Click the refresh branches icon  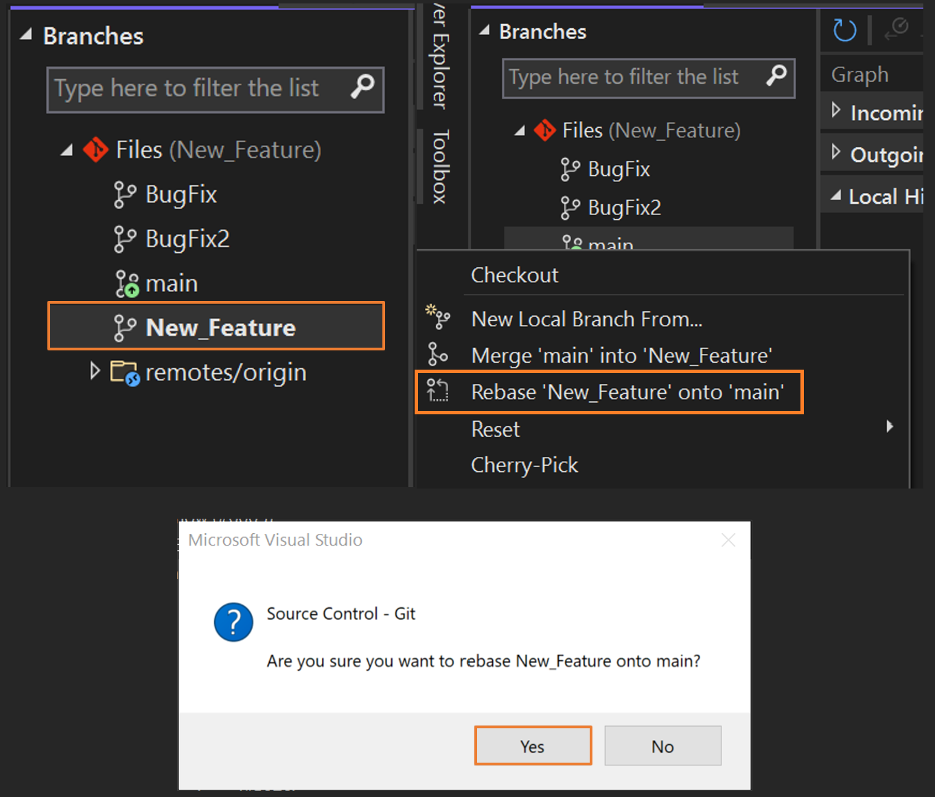(844, 30)
